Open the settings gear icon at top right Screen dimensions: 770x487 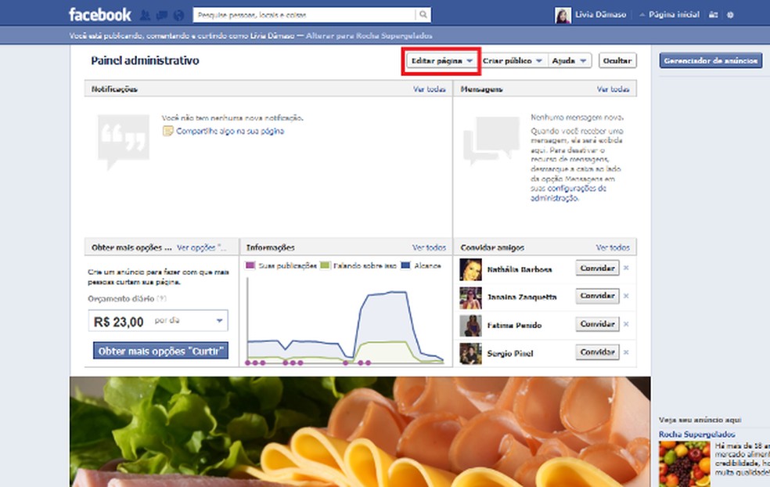730,14
